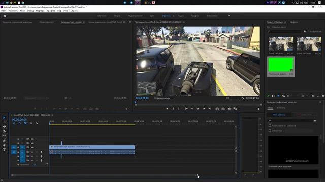Hide track V2 with eye icon
Viewport: 325px width, 182px height.
coord(32,143)
